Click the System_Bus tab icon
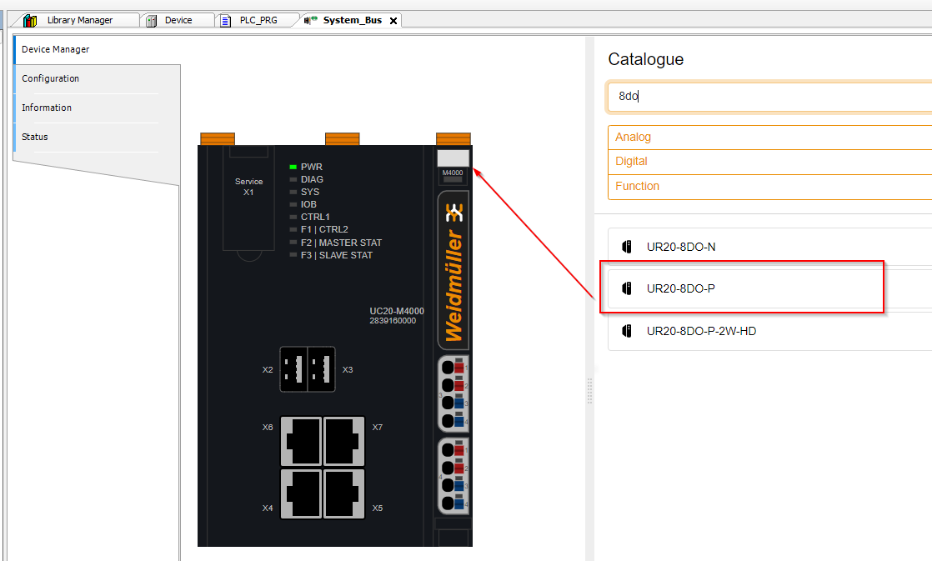Image resolution: width=932 pixels, height=561 pixels. tap(311, 20)
